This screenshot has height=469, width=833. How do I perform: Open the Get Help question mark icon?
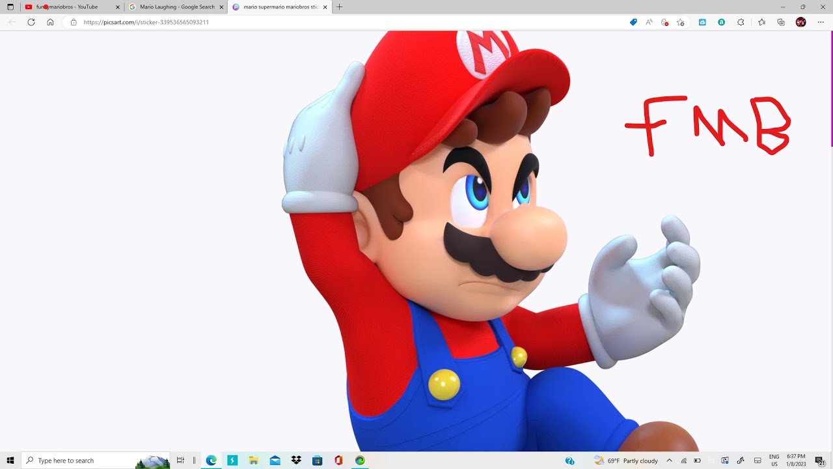coord(570,461)
